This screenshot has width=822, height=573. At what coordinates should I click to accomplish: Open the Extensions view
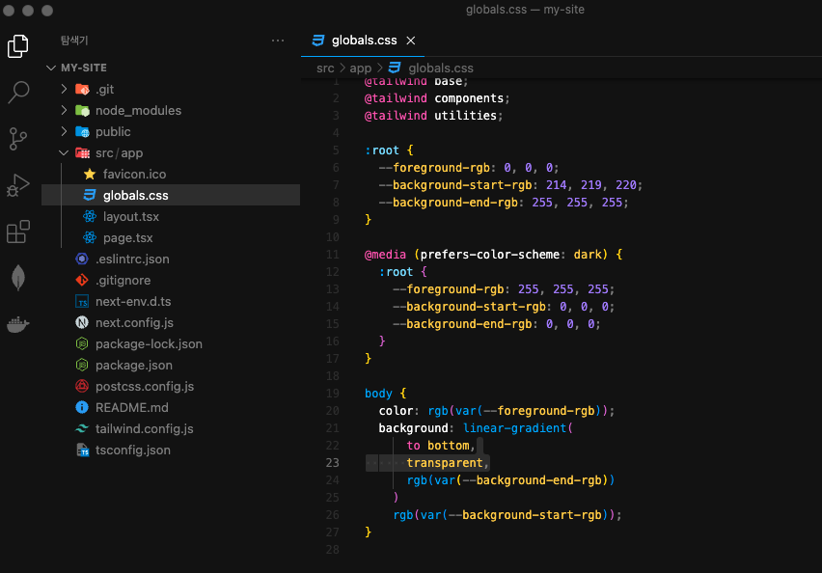17,232
